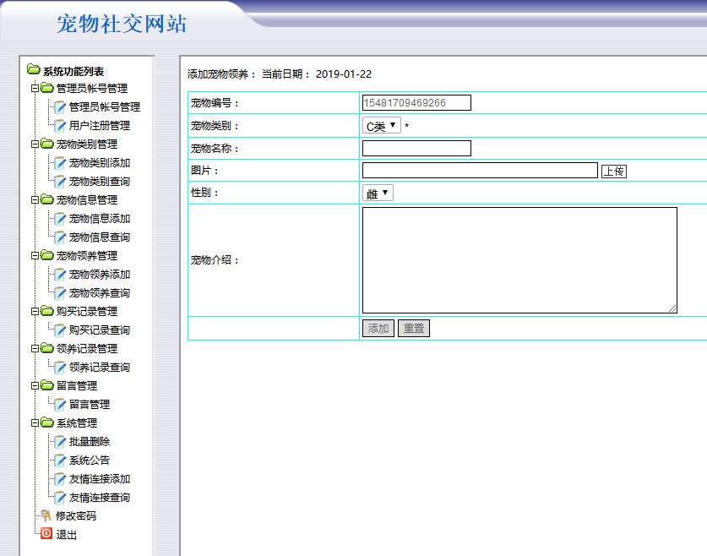The image size is (707, 556).
Task: Click the page icon next to 友情连接添加
Action: click(60, 479)
